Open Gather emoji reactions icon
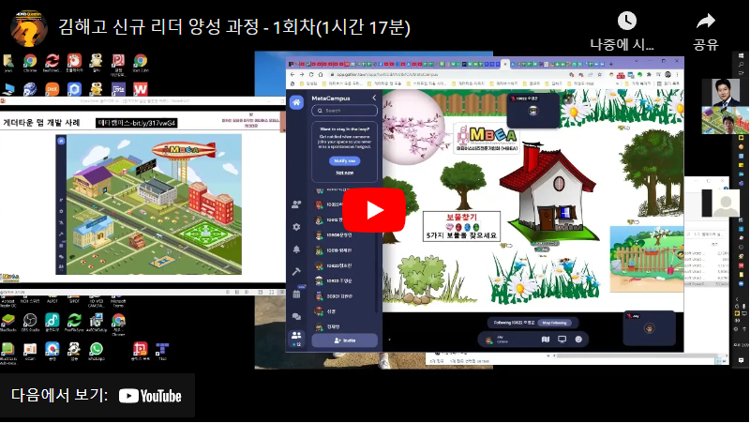 578,340
